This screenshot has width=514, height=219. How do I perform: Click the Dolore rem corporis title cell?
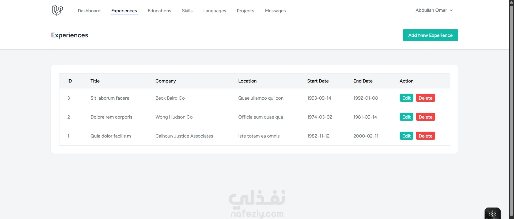(111, 117)
